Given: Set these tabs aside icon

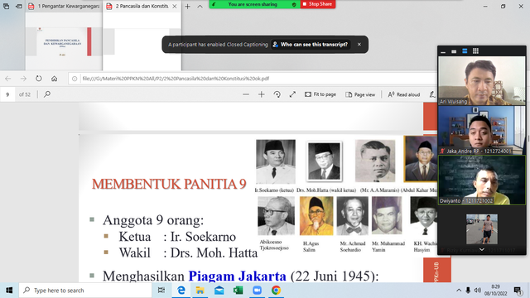Looking at the screenshot, I should (19, 6).
